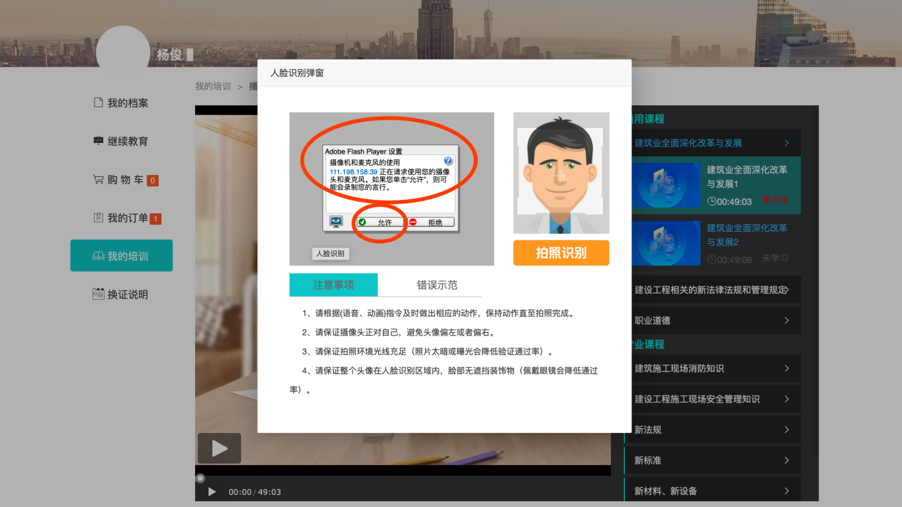Image resolution: width=902 pixels, height=507 pixels.
Task: Open the 建筑业全面深化改革与发展2 video thumbnail
Action: click(x=666, y=242)
